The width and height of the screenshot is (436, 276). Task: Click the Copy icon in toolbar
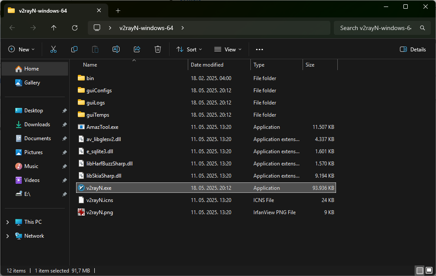(74, 50)
